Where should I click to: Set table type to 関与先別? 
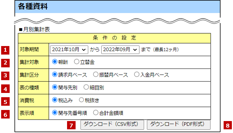[55, 88]
